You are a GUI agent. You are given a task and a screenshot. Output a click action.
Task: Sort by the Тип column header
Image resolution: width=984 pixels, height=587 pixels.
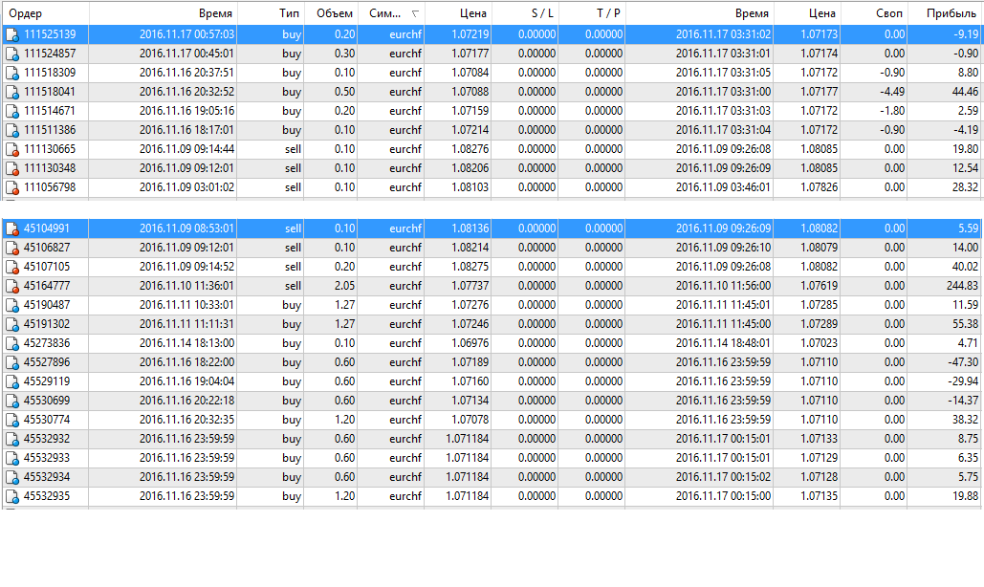tap(271, 13)
